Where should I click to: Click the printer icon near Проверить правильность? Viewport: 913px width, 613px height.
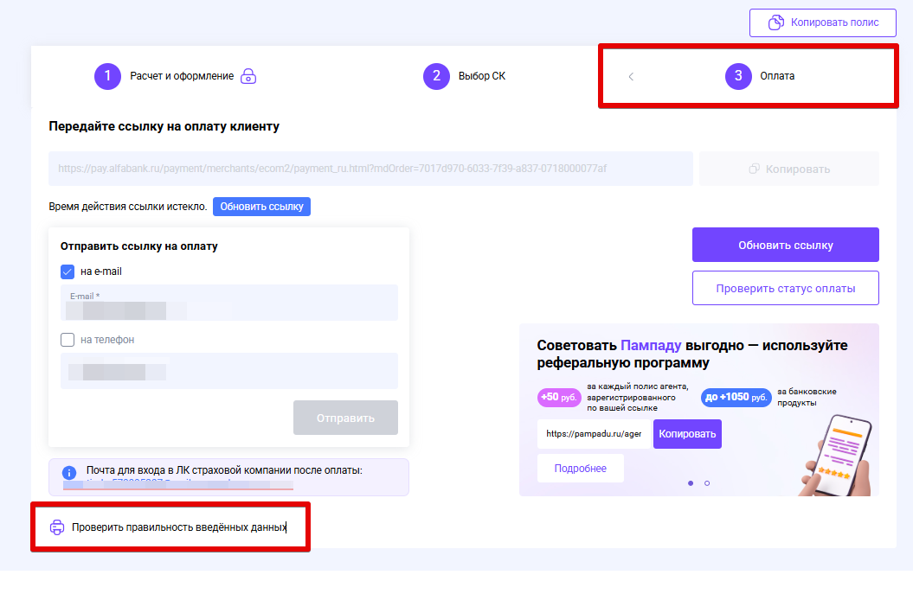tap(57, 527)
